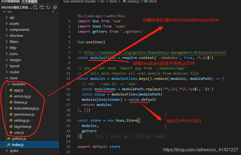
Task: Expand the router folder
Action: pos(7,72)
